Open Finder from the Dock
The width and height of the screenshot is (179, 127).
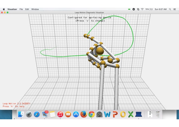pyautogui.click(x=21, y=114)
